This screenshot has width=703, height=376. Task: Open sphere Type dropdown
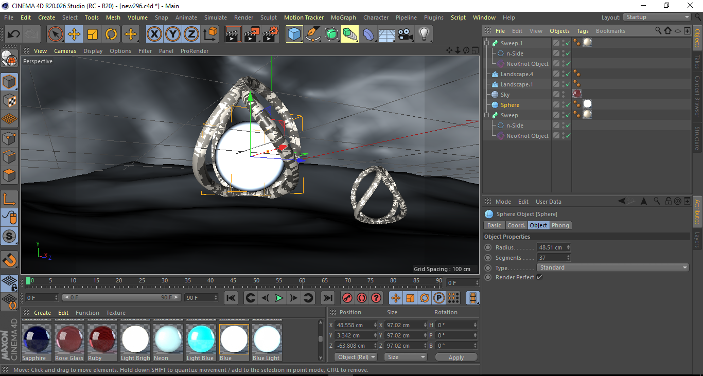612,267
